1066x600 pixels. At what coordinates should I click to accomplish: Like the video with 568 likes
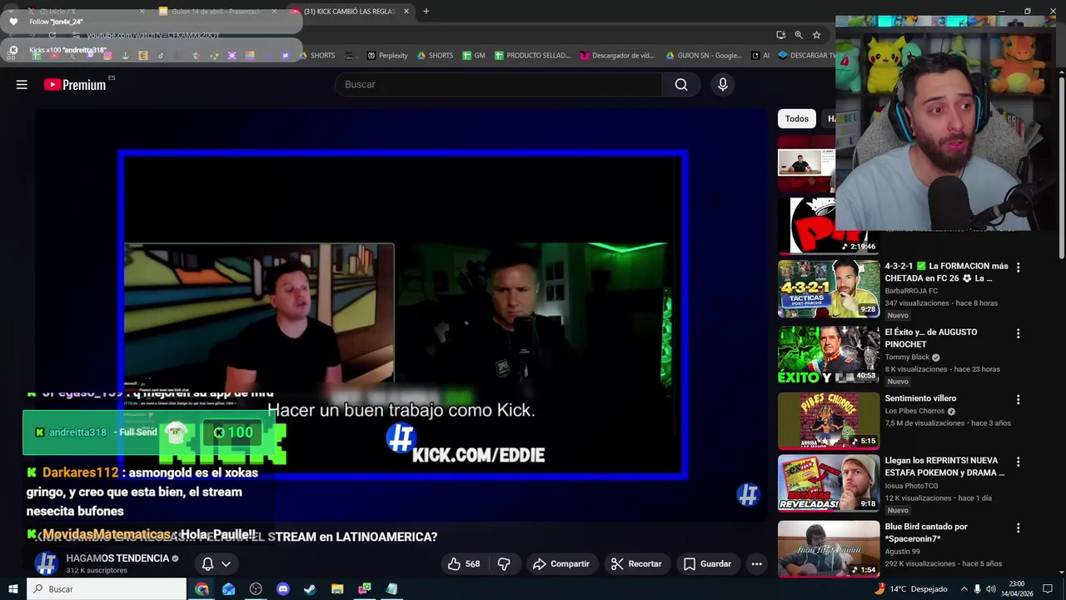464,564
